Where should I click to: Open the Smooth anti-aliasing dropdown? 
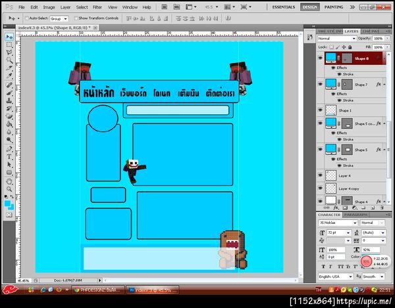point(373,276)
